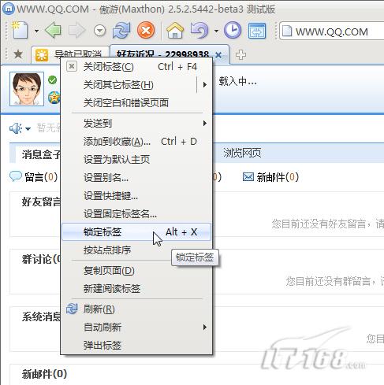Select 锁定标签 in the context menu

point(136,232)
